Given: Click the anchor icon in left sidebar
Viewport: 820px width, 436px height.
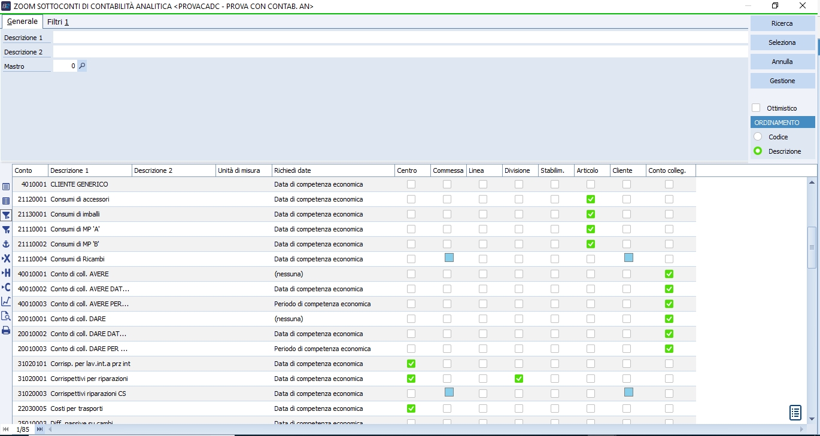Looking at the screenshot, I should click(6, 244).
